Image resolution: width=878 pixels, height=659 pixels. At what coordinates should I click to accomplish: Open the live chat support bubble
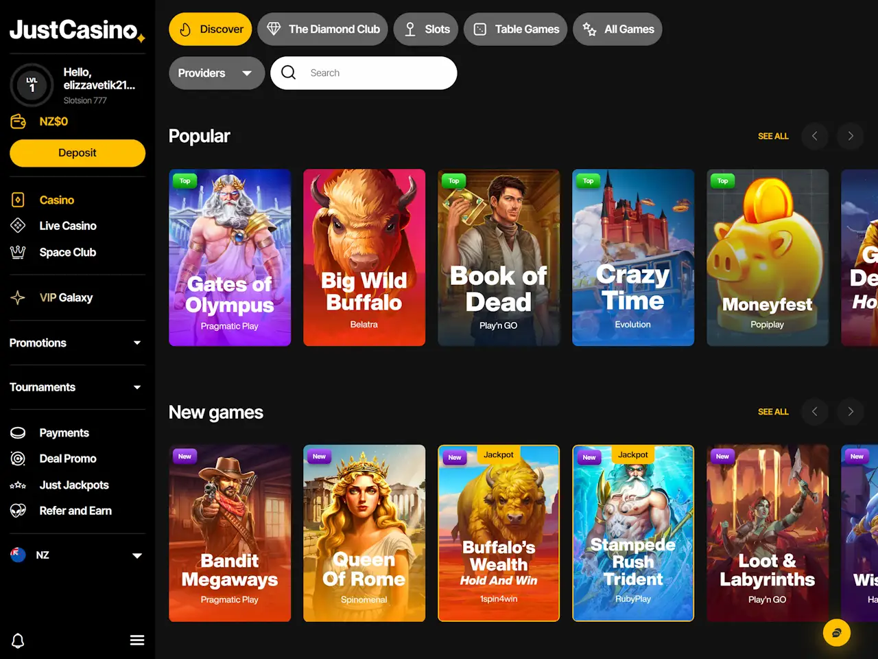837,633
